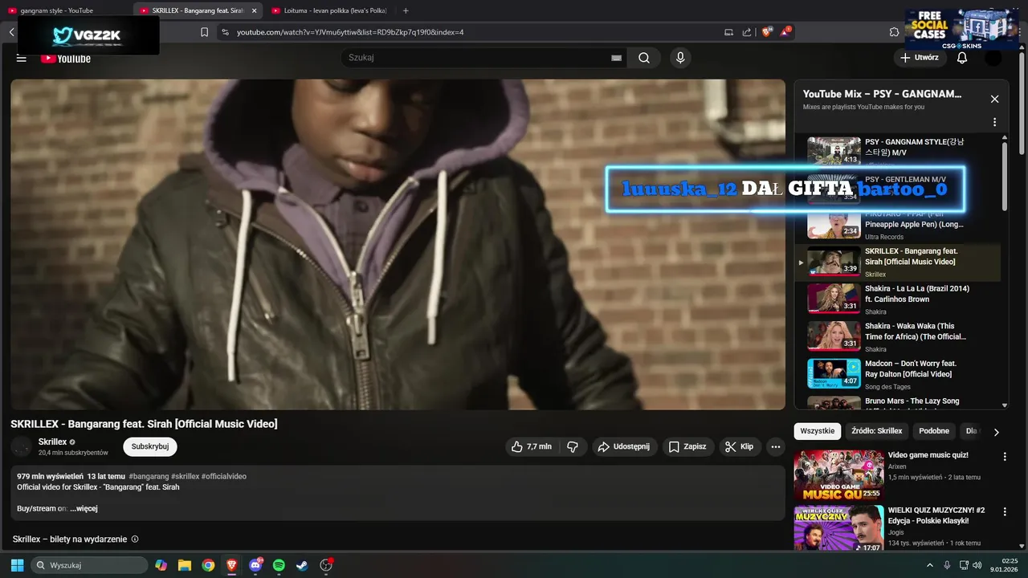Open the YouTube hamburger guide menu
The height and width of the screenshot is (578, 1028).
click(x=21, y=58)
